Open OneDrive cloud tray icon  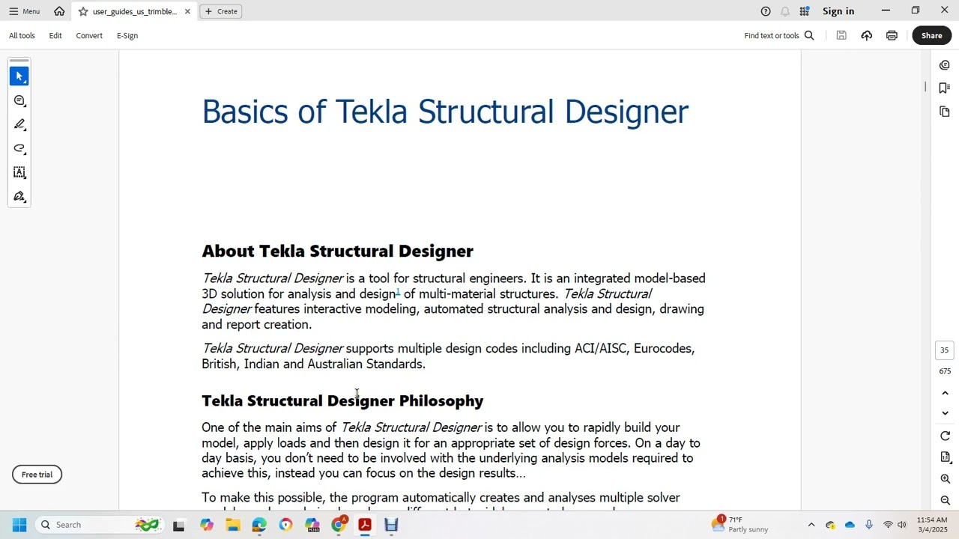coord(850,525)
